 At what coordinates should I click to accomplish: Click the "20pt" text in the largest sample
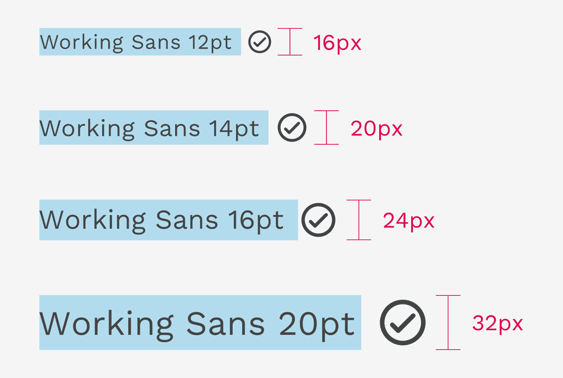pyautogui.click(x=317, y=324)
